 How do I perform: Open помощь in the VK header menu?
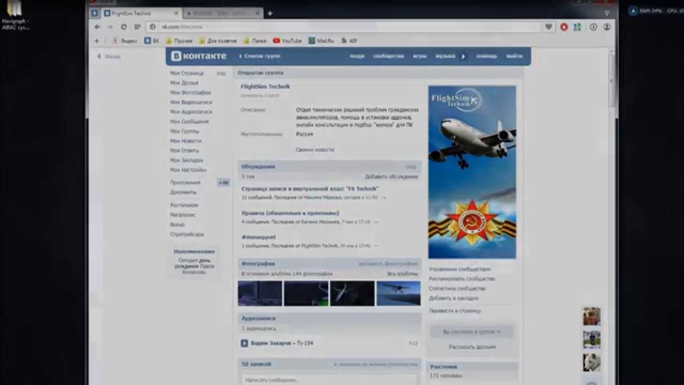486,56
